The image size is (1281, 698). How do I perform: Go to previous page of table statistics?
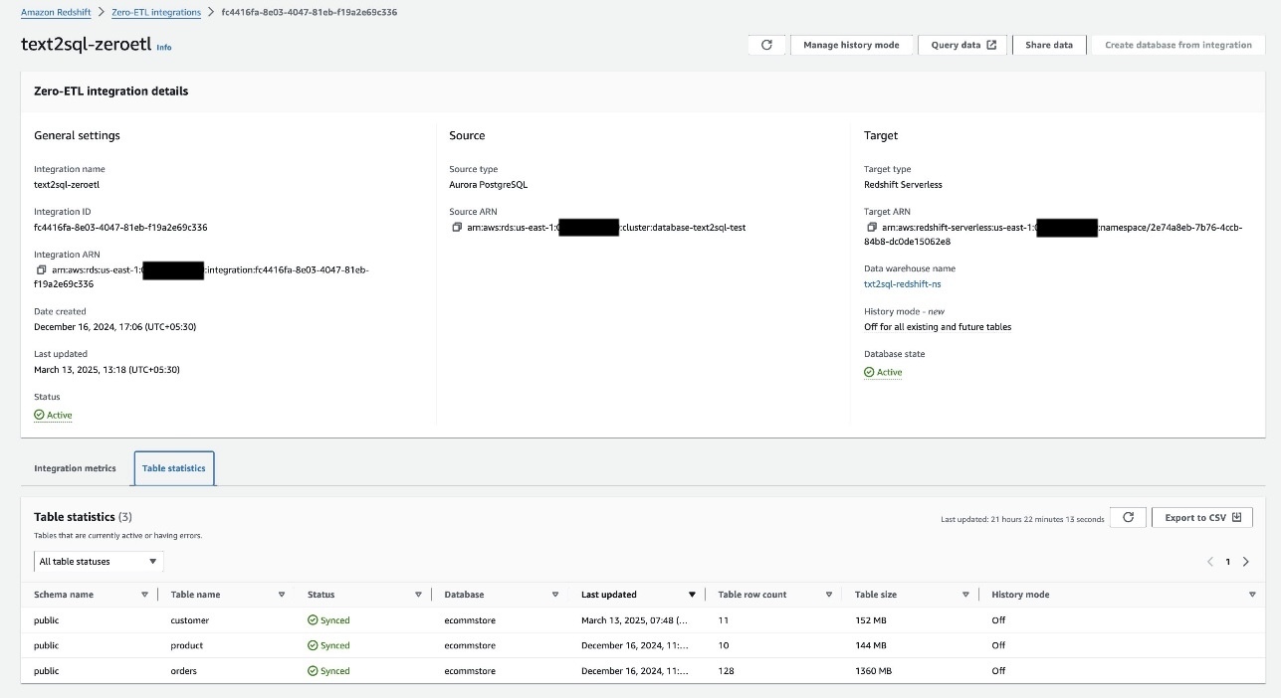click(1210, 562)
